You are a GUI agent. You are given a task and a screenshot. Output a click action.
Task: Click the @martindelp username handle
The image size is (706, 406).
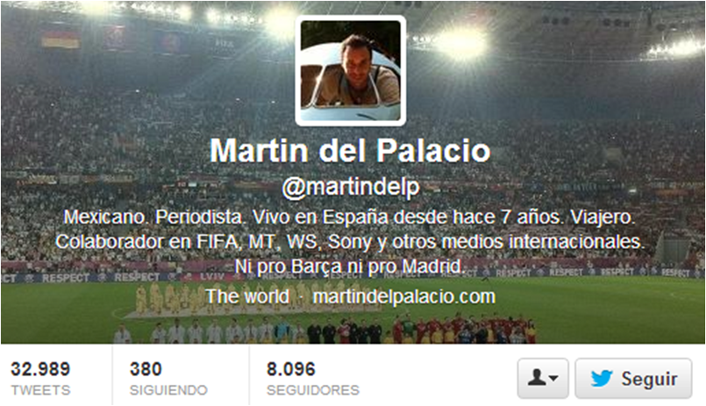(351, 187)
